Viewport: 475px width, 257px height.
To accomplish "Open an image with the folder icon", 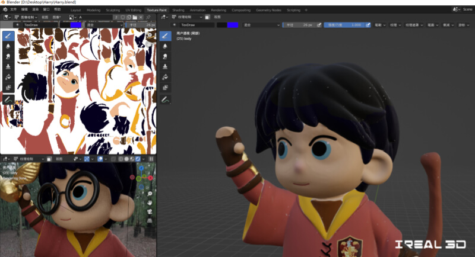I will point(135,17).
